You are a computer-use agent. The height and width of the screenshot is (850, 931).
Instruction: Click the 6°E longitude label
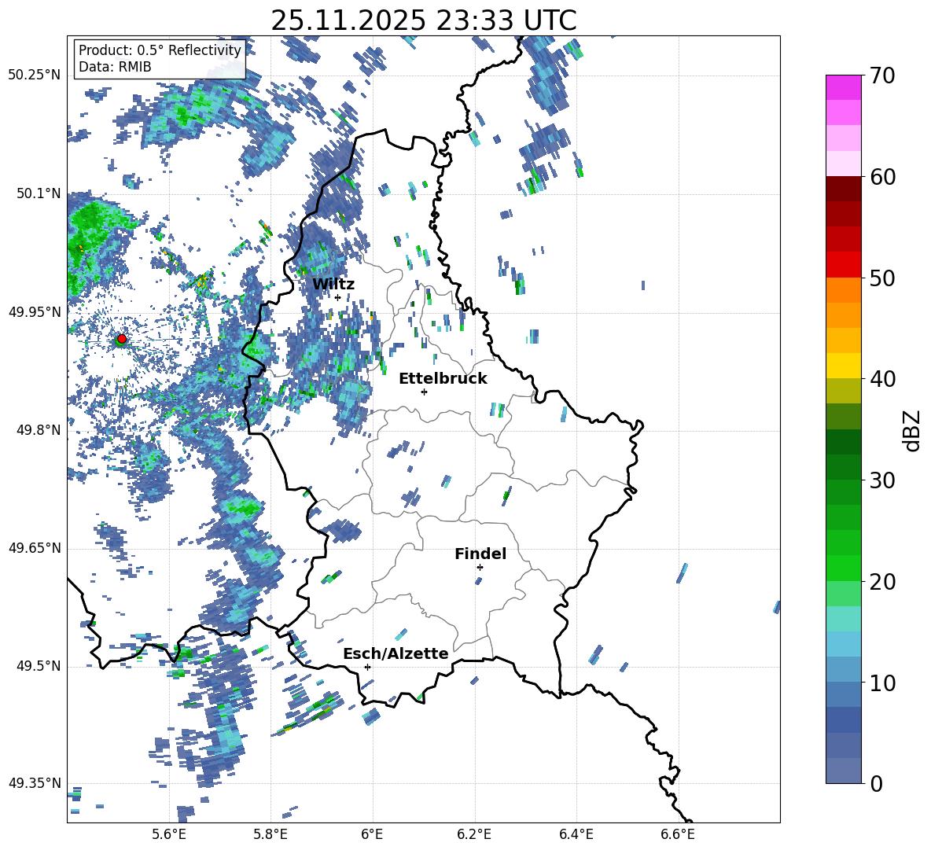click(372, 834)
